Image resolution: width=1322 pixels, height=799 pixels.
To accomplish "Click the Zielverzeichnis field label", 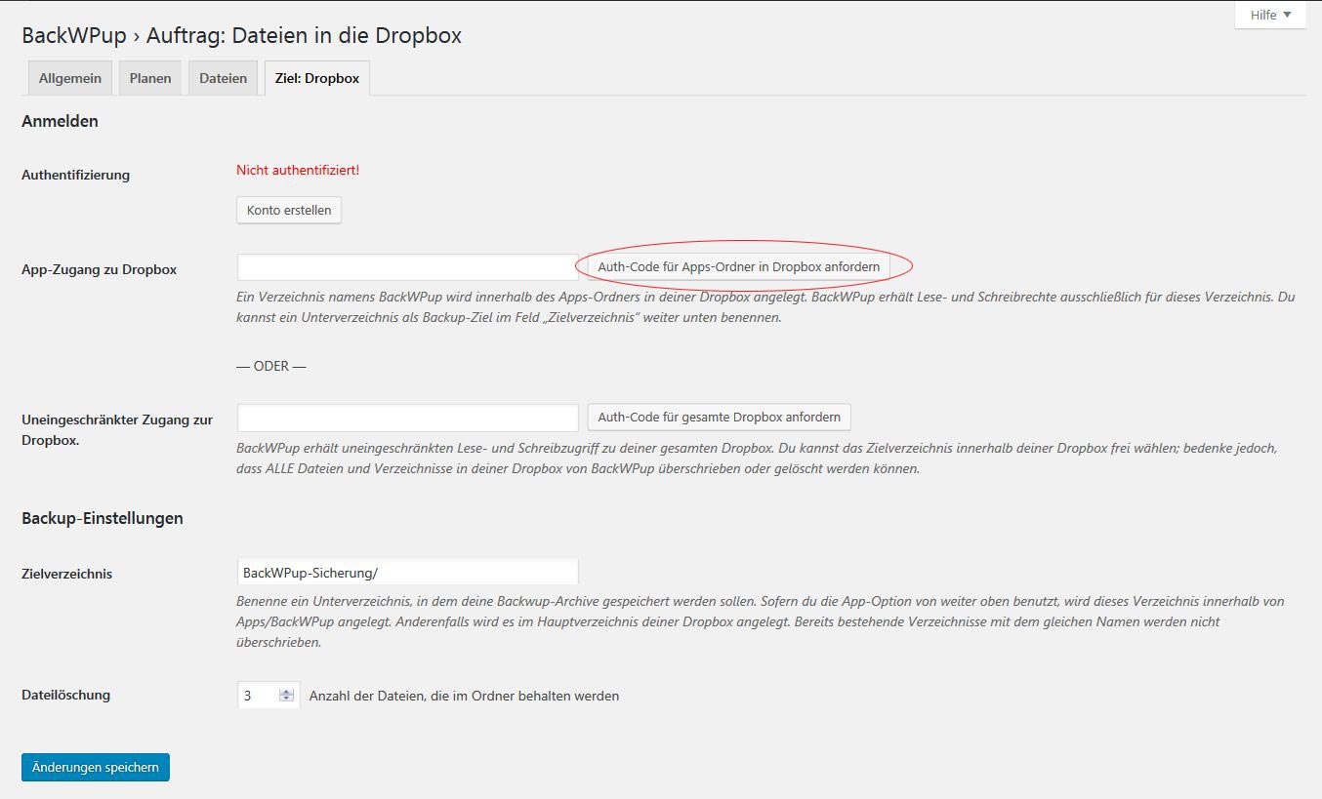I will pos(67,574).
